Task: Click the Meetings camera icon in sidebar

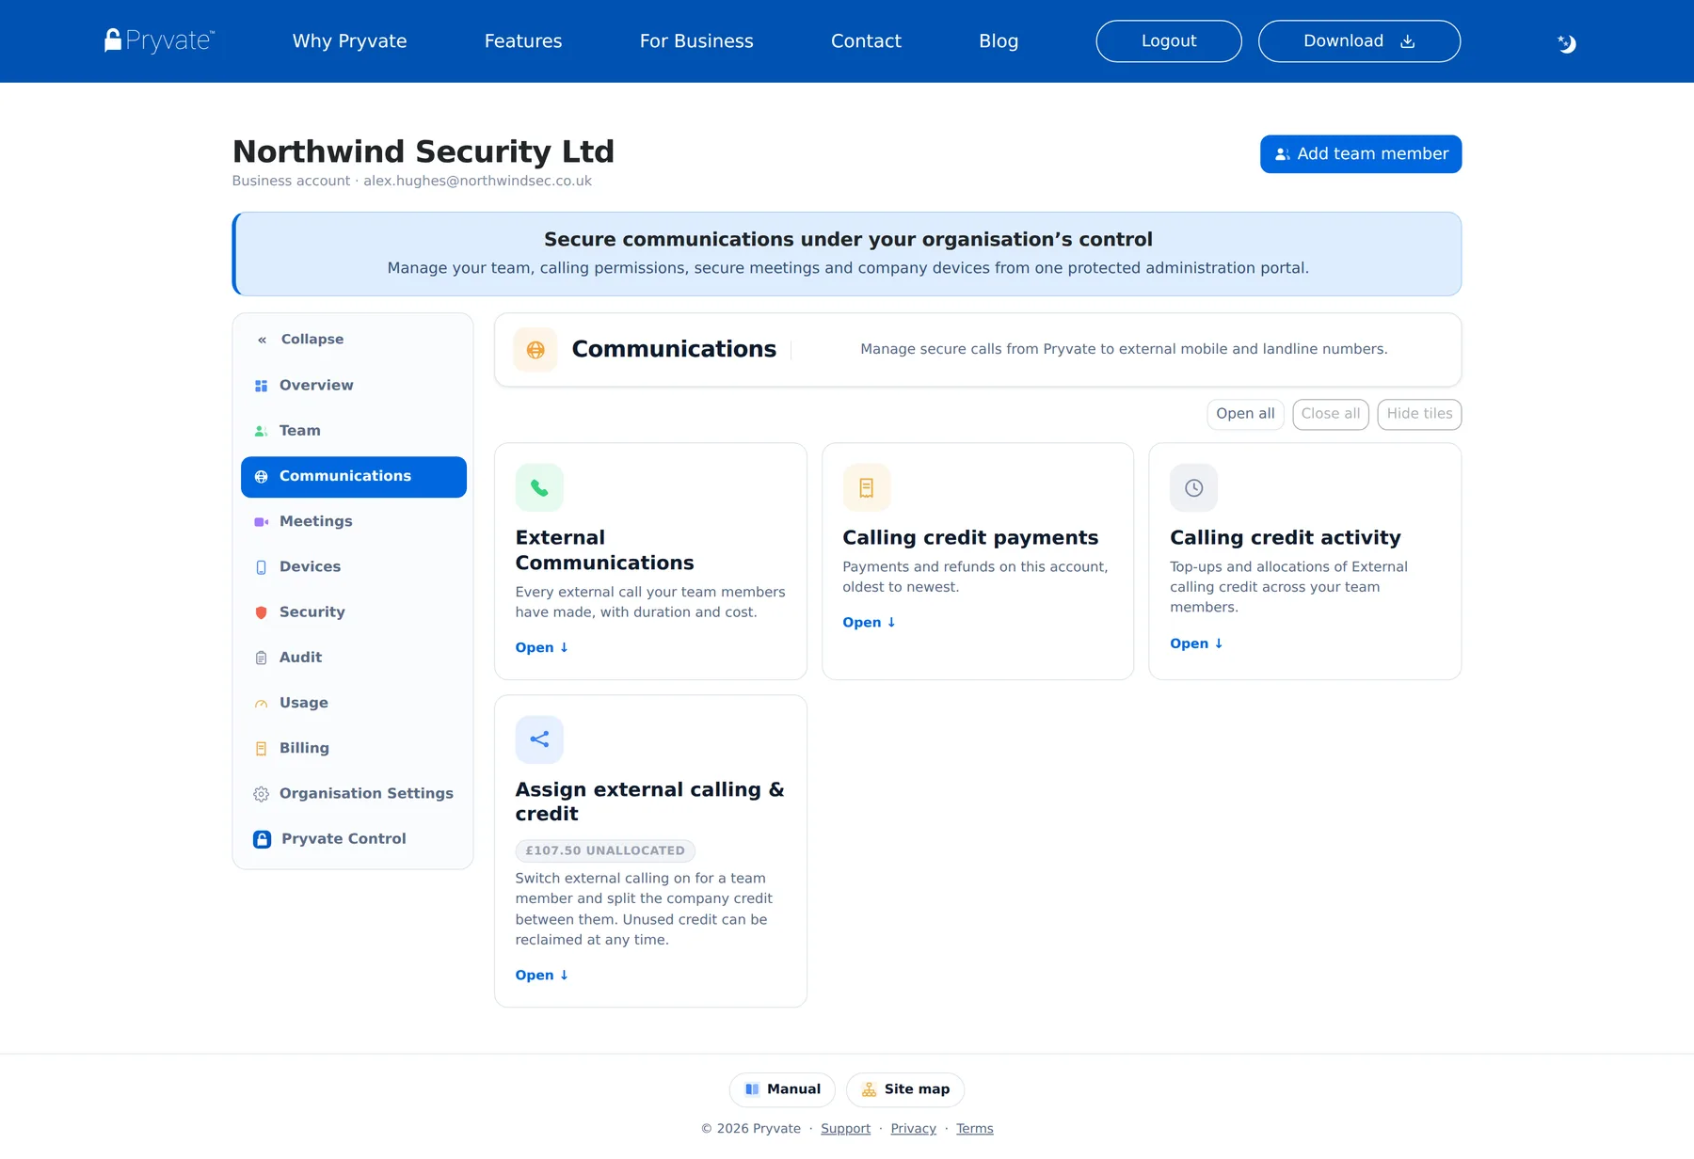Action: [262, 522]
